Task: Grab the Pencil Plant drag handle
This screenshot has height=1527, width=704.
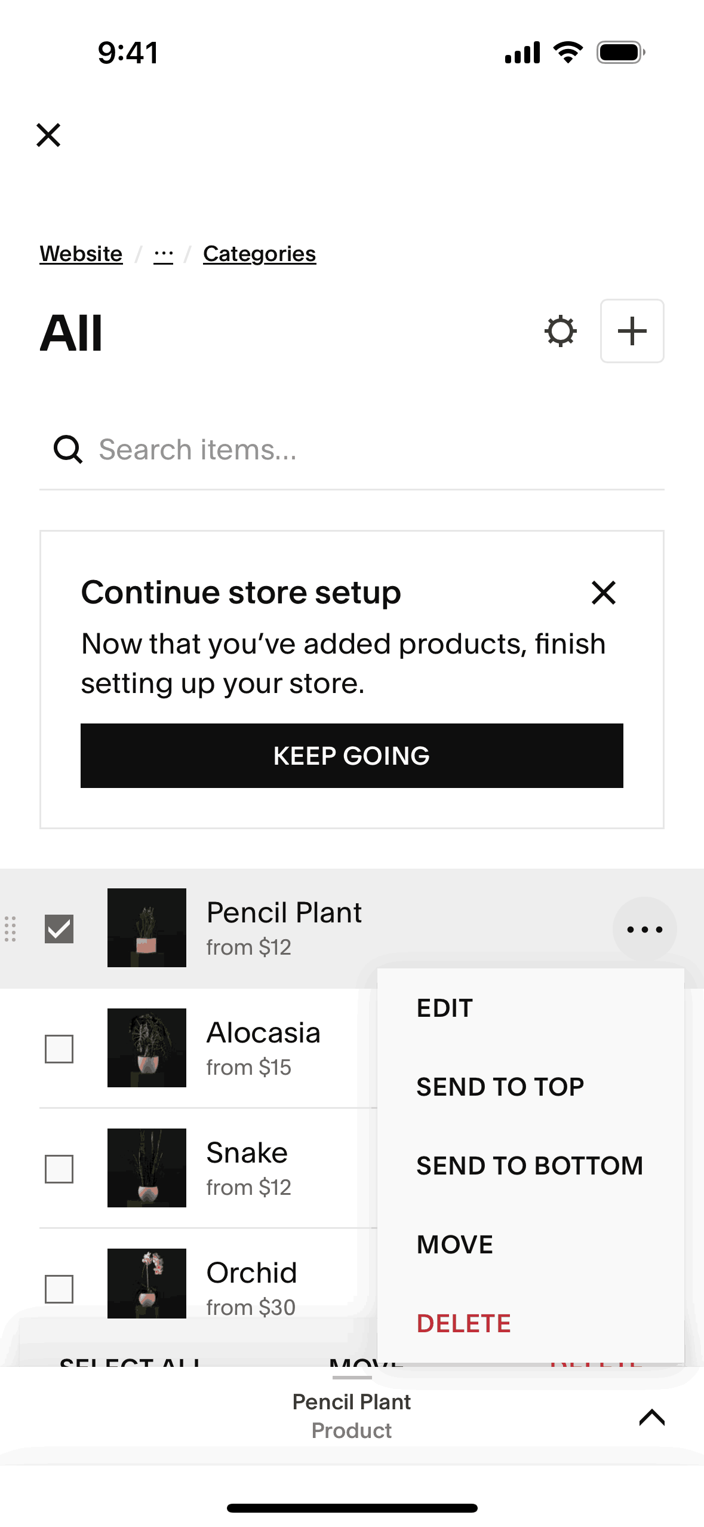Action: pyautogui.click(x=10, y=929)
